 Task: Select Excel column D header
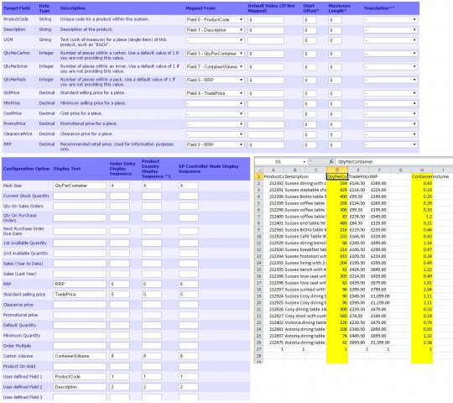tap(337, 170)
